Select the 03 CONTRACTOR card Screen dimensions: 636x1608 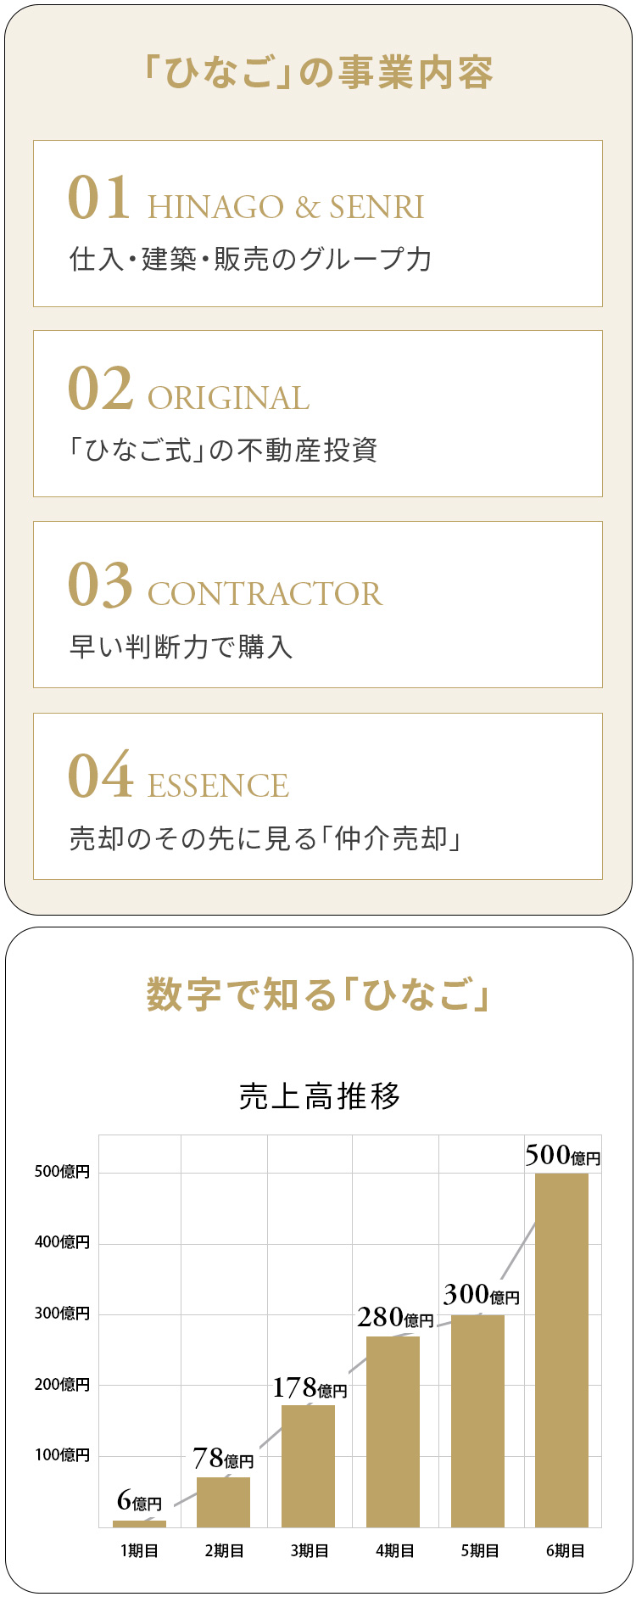(318, 605)
